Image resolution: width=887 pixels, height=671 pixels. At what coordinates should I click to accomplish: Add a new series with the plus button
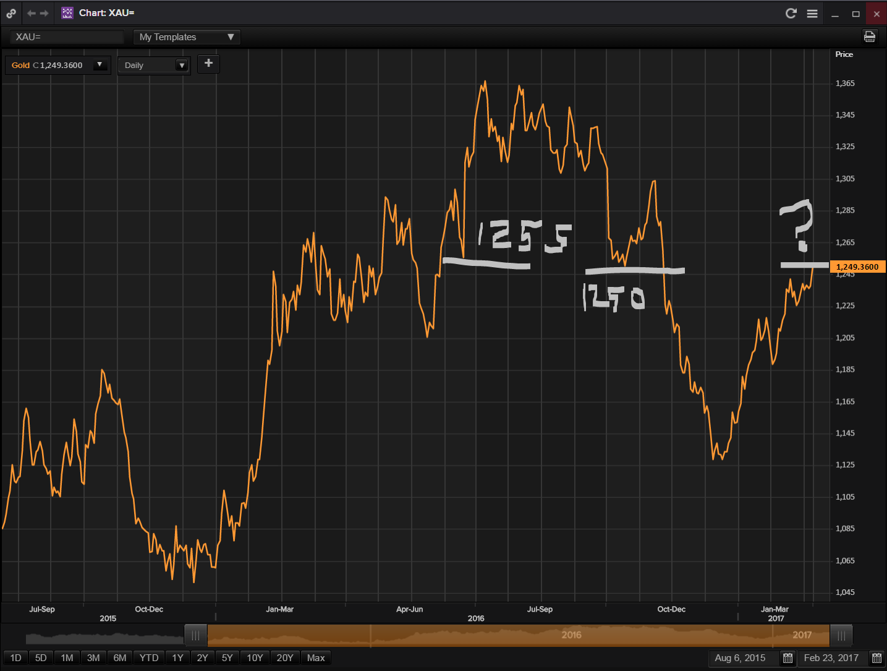click(208, 64)
